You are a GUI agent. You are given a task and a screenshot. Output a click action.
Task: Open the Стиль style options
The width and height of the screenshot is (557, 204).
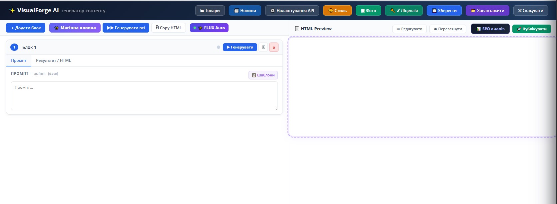tap(337, 11)
